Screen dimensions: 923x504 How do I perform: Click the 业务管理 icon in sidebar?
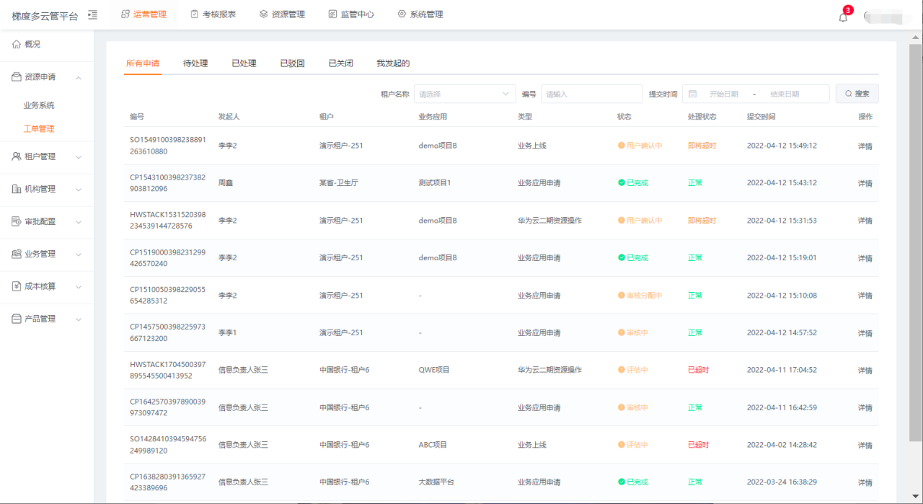click(17, 254)
